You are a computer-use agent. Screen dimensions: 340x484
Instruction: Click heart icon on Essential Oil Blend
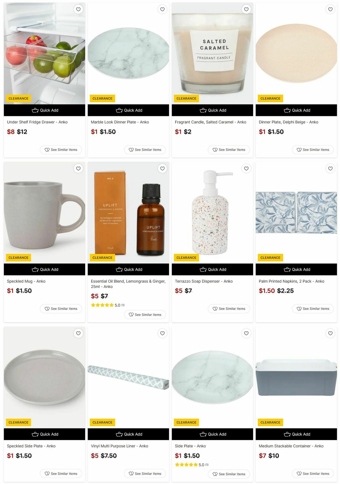click(162, 169)
